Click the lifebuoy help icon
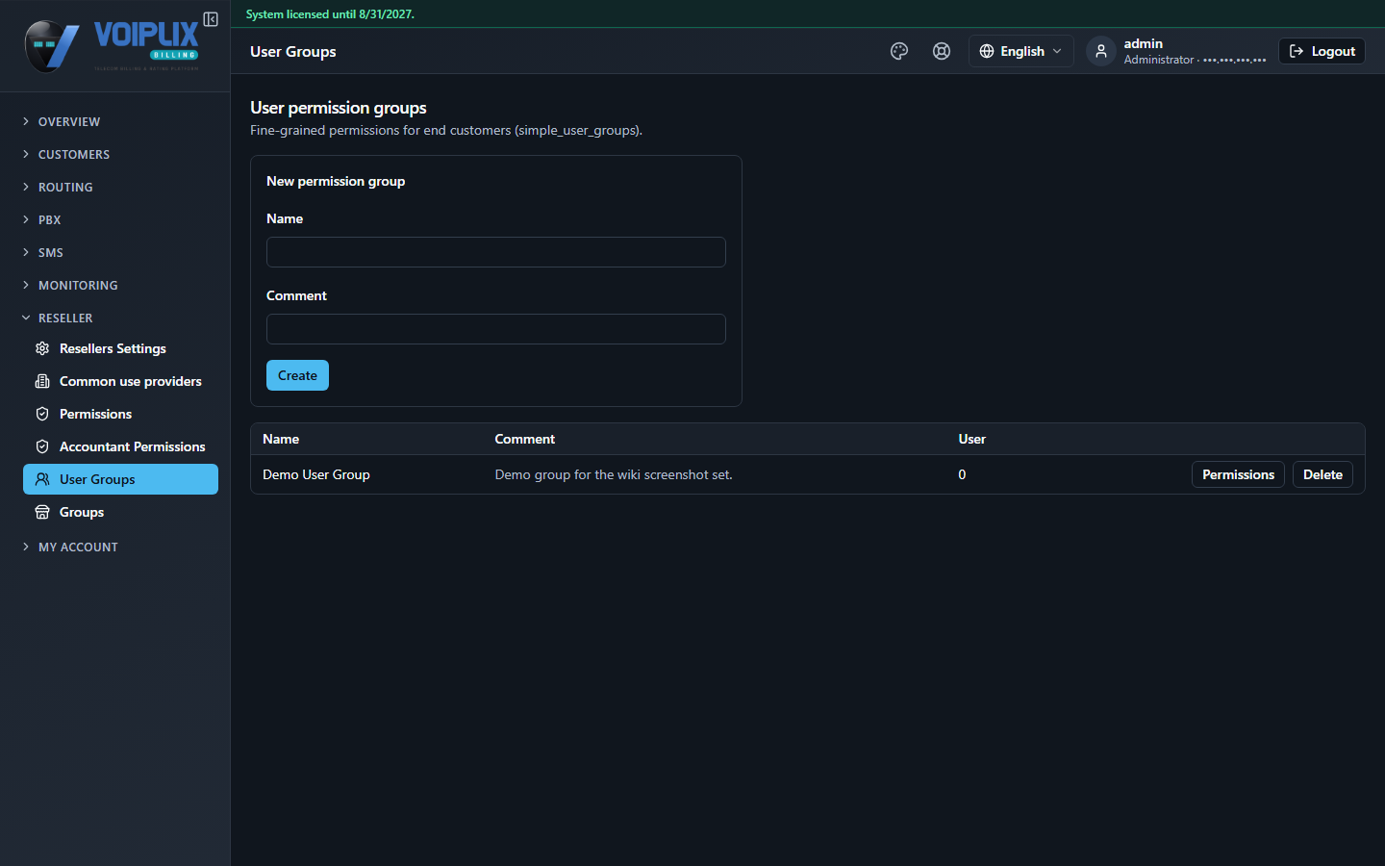Screen dimensions: 1385x866 coord(942,51)
